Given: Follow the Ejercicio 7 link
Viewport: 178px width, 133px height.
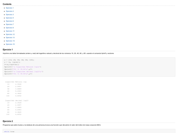Looking at the screenshot, I should click(x=10, y=24).
